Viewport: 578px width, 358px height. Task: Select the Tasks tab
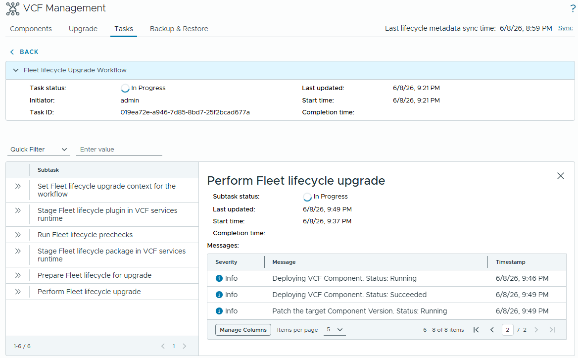pyautogui.click(x=124, y=29)
